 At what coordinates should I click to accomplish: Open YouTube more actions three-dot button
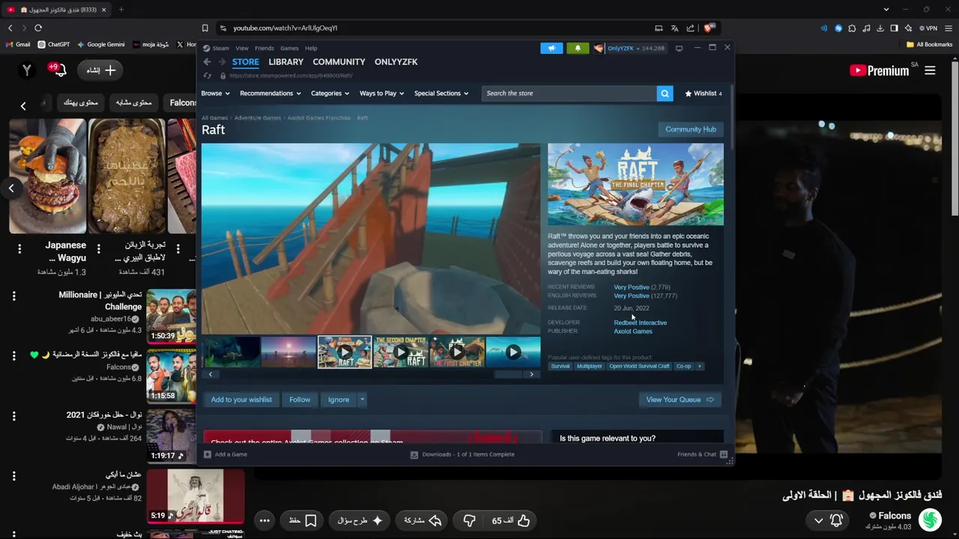tap(264, 520)
